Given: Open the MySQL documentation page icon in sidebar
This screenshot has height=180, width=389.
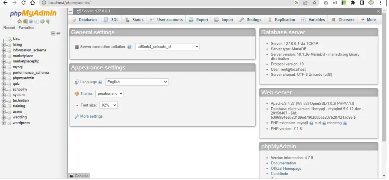Looking at the screenshot, I should click(36, 21).
